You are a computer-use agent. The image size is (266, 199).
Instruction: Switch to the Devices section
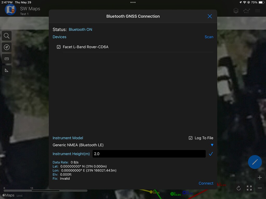(59, 37)
